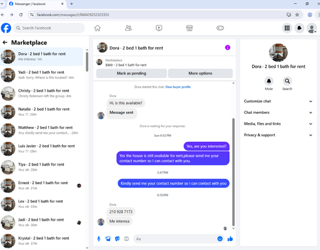Open the Krystal conversation
The image size is (320, 250).
tap(42, 241)
